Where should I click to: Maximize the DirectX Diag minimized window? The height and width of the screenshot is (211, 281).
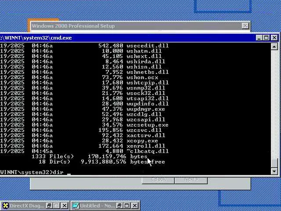point(57,206)
